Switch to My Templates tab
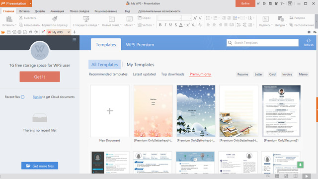Image resolution: width=318 pixels, height=179 pixels. (x=140, y=65)
